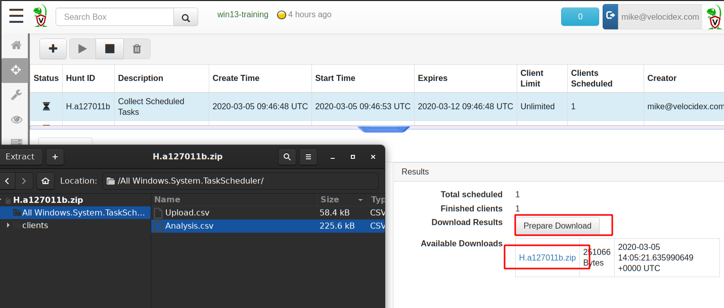Select the Analysis.csv file

point(189,226)
